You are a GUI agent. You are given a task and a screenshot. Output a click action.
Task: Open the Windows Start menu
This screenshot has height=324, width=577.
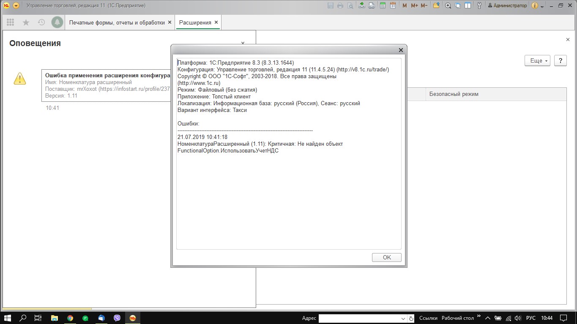click(8, 318)
